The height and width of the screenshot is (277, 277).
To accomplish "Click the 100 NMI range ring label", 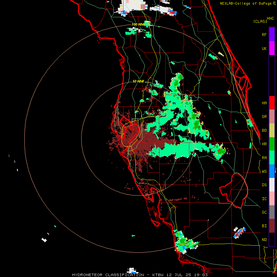I will 138,24.
